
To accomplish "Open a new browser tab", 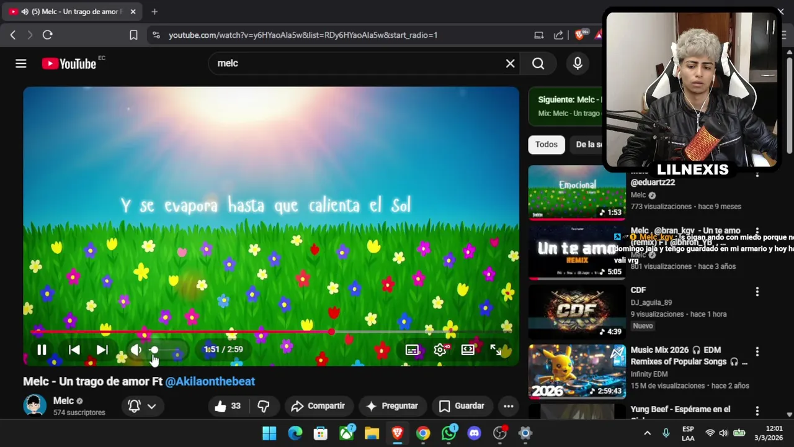I will (154, 11).
